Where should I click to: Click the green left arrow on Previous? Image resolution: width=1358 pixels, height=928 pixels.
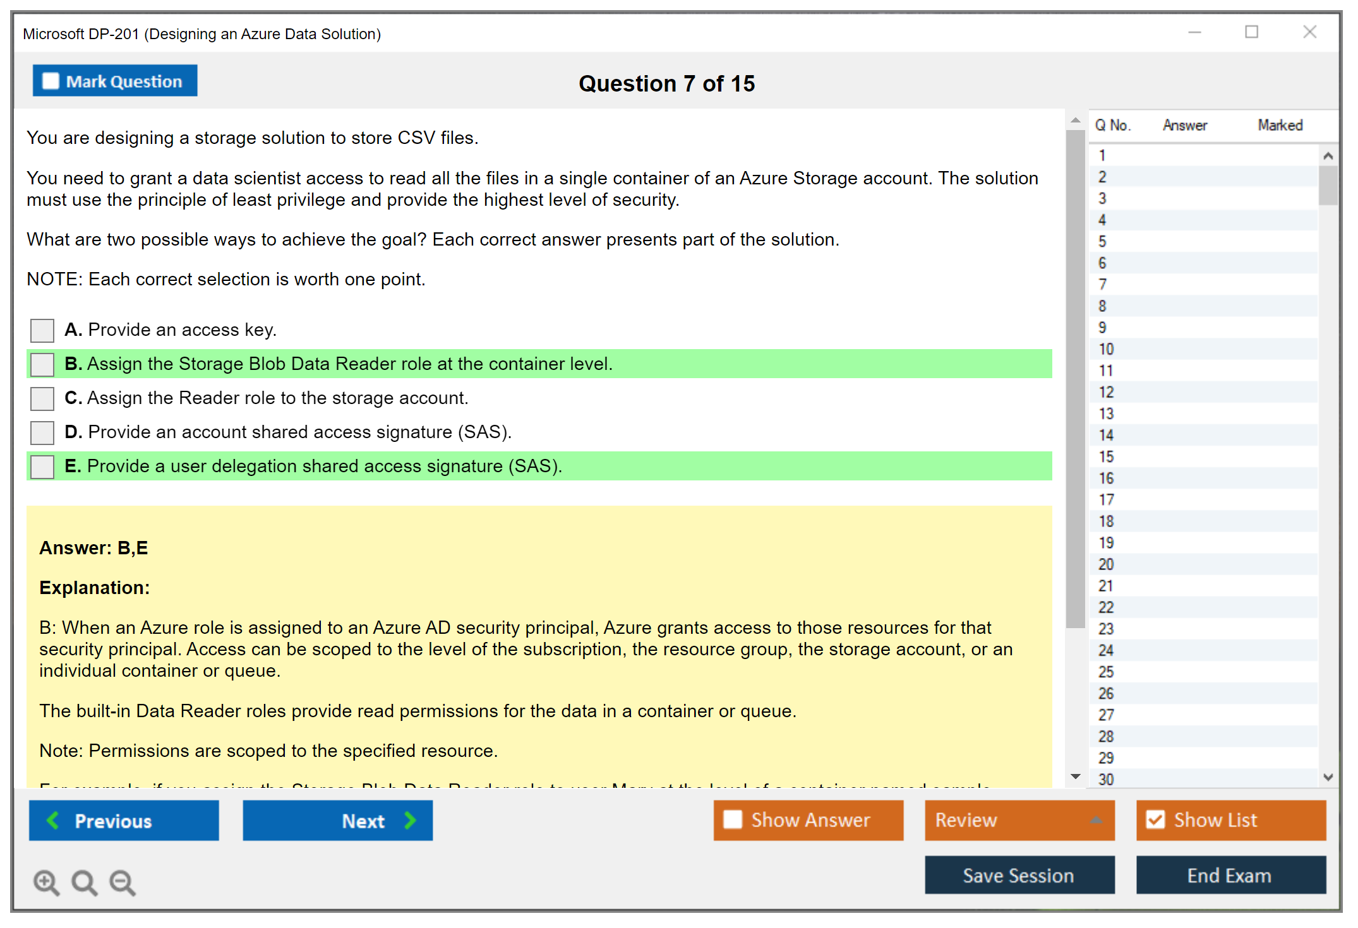pos(54,820)
